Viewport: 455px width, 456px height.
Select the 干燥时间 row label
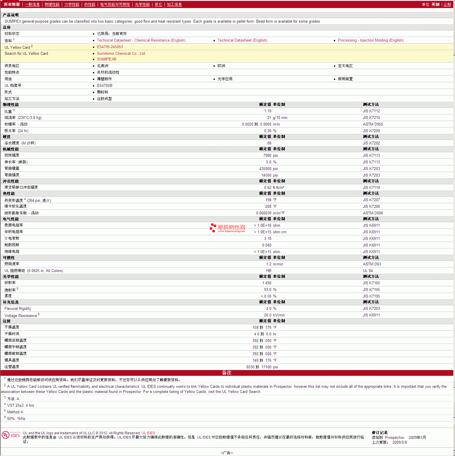pyautogui.click(x=12, y=334)
